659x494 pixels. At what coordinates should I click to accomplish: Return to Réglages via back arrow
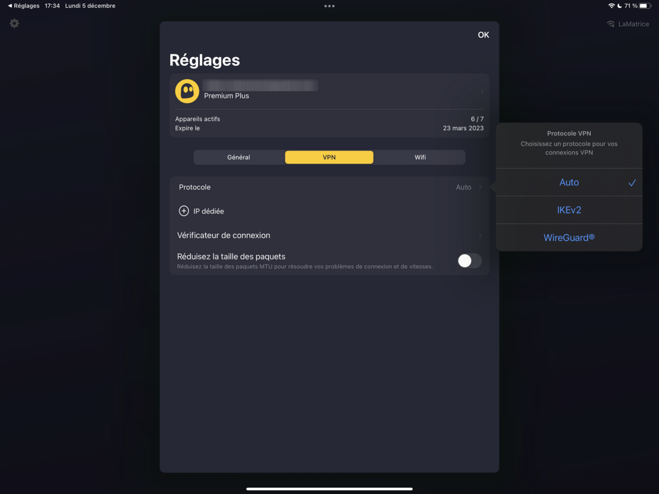(x=24, y=6)
